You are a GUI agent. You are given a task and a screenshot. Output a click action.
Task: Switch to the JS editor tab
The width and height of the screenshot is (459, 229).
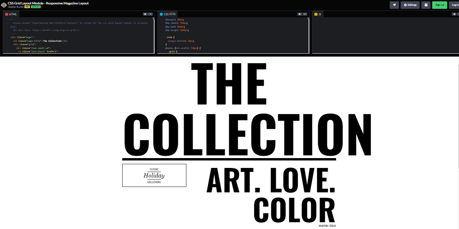pyautogui.click(x=319, y=14)
